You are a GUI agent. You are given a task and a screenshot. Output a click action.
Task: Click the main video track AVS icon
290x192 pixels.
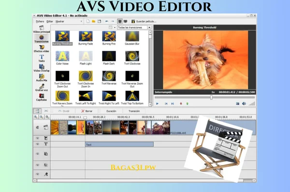(46, 127)
